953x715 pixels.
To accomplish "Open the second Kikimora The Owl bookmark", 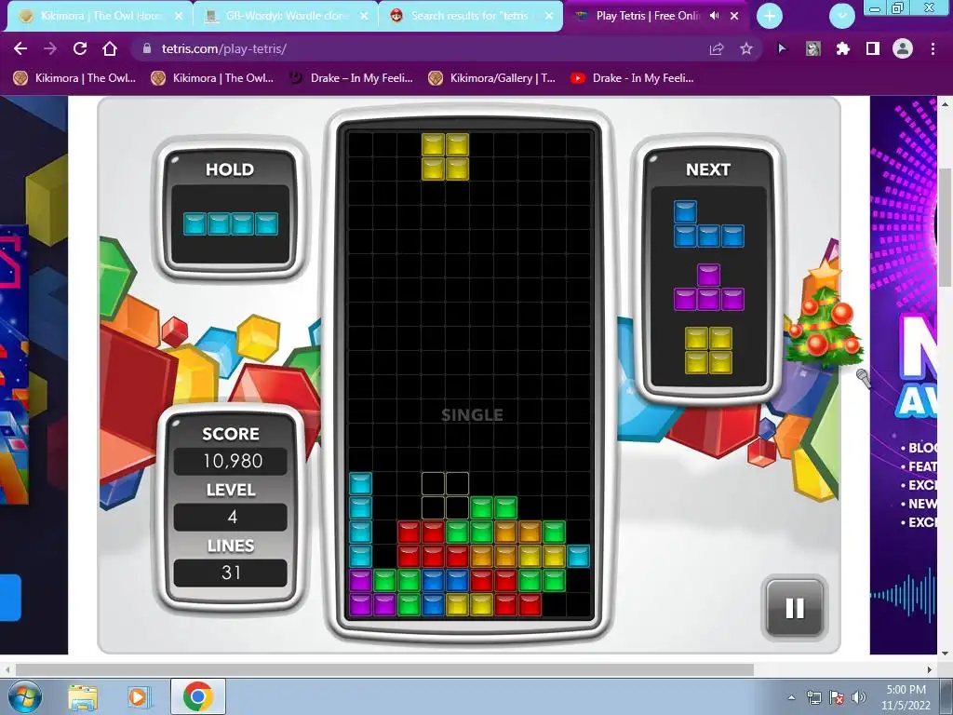I will coord(212,78).
